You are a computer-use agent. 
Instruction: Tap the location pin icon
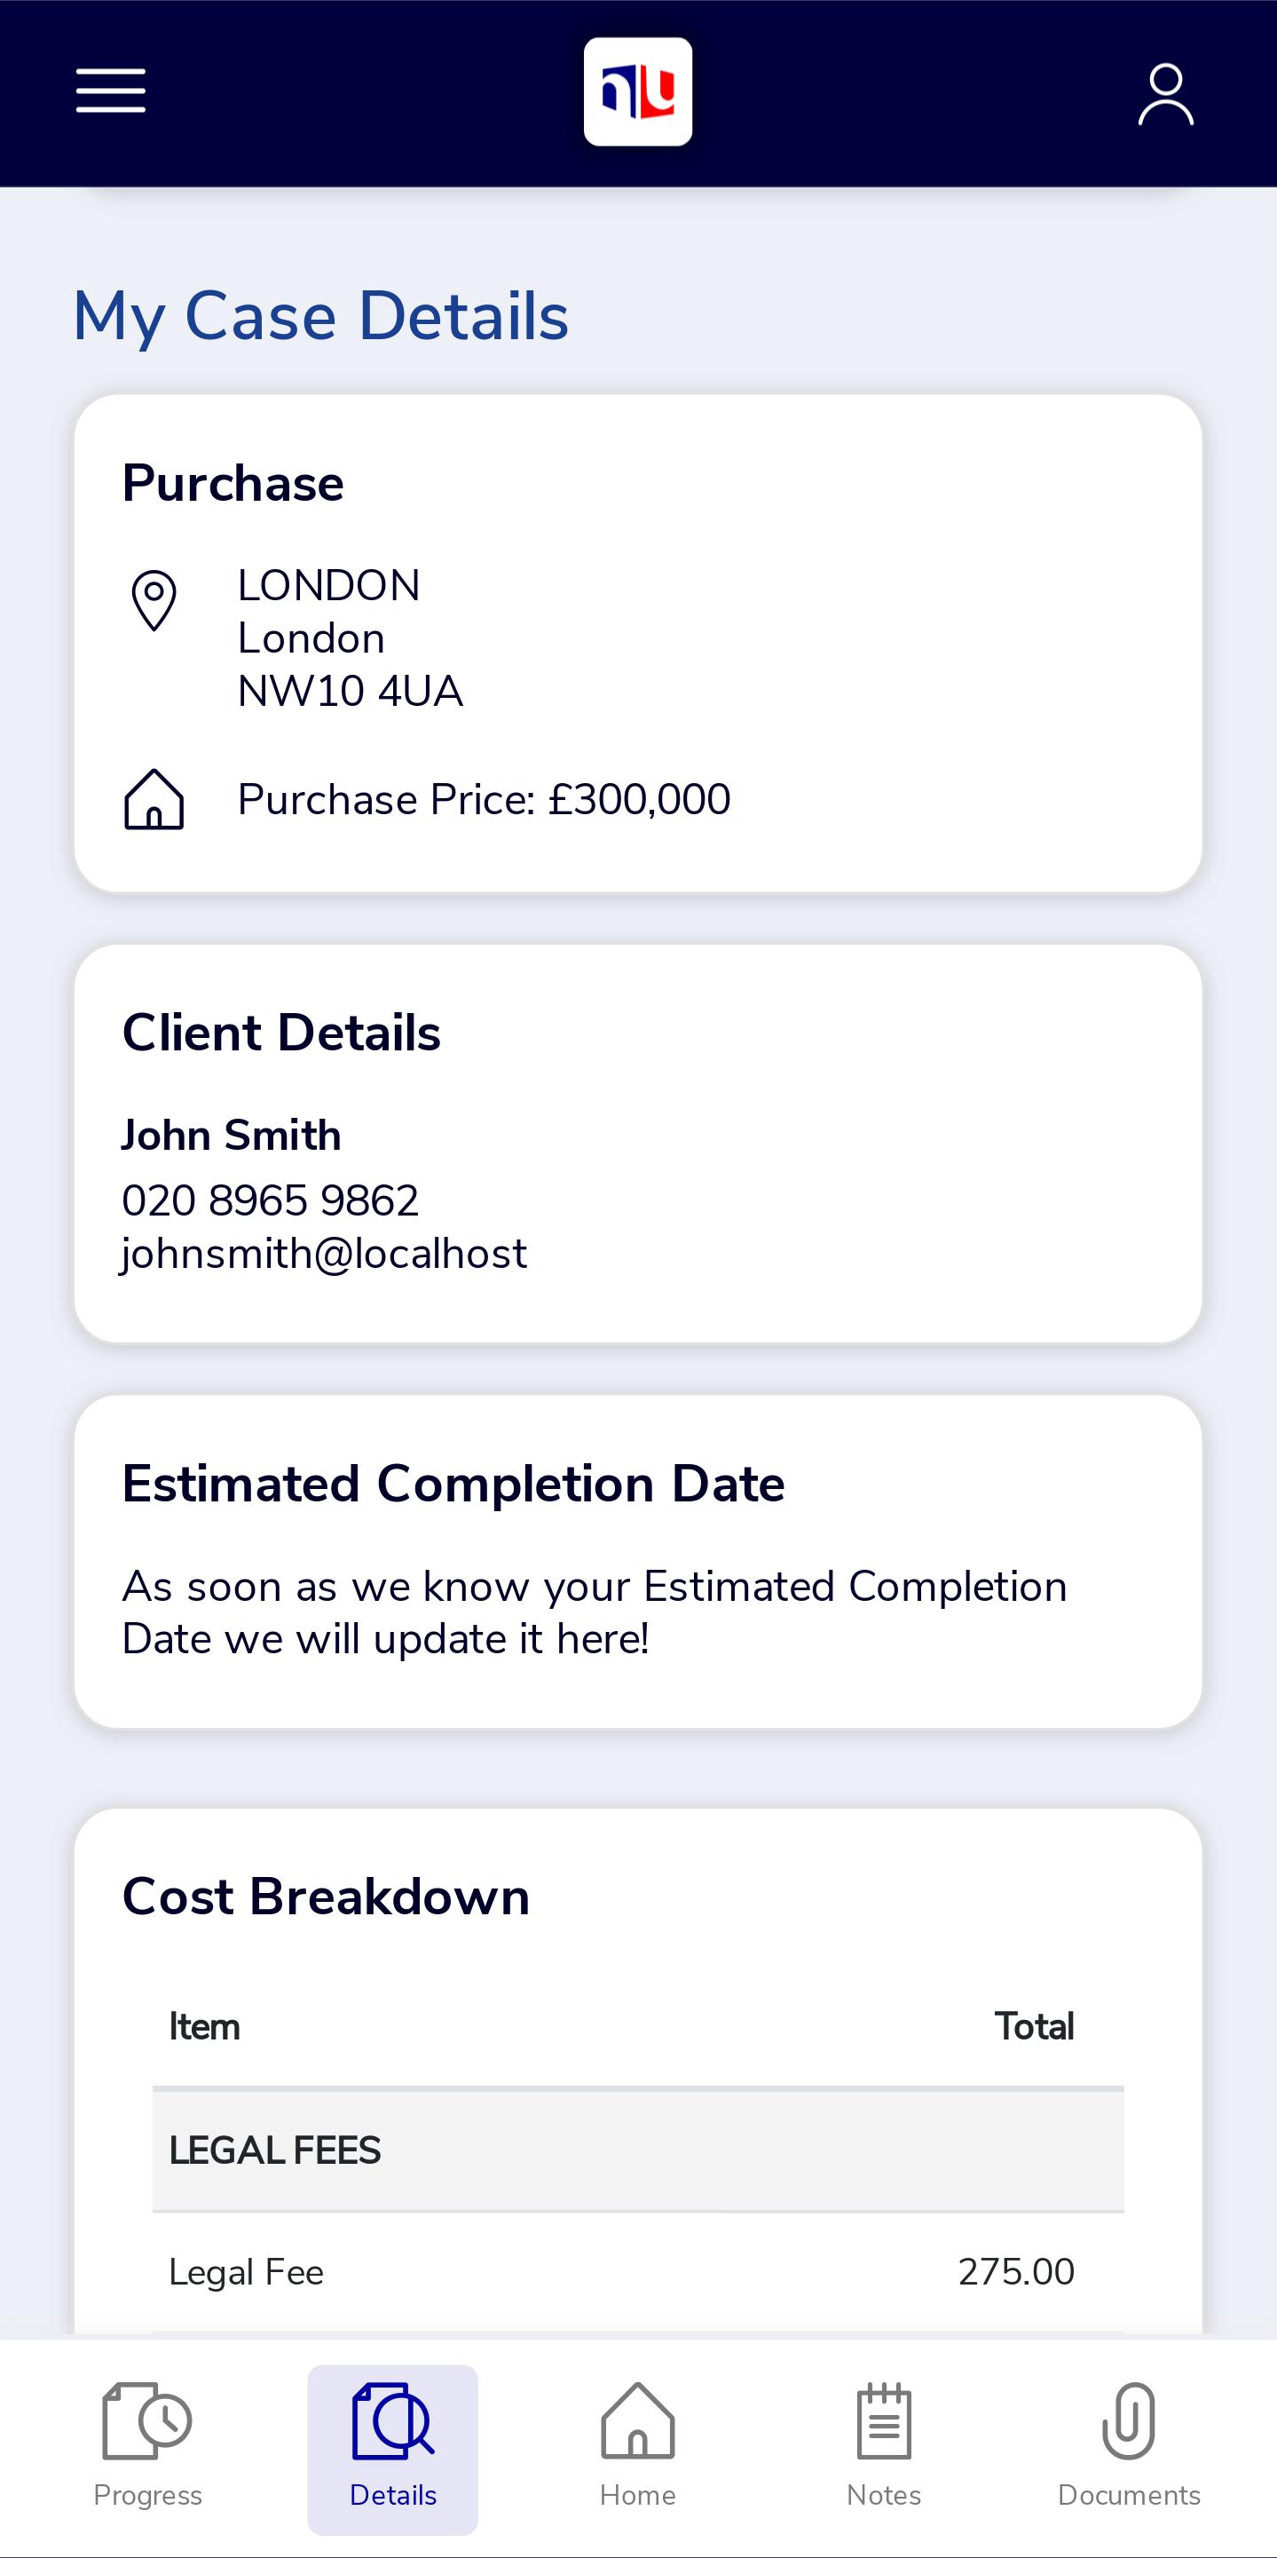coord(154,600)
